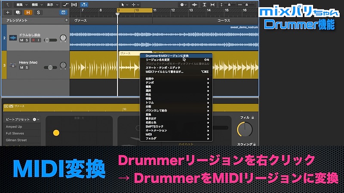This screenshot has width=344, height=193.
Task: Mute the ドラムなし原曲 track
Action: click(21, 40)
